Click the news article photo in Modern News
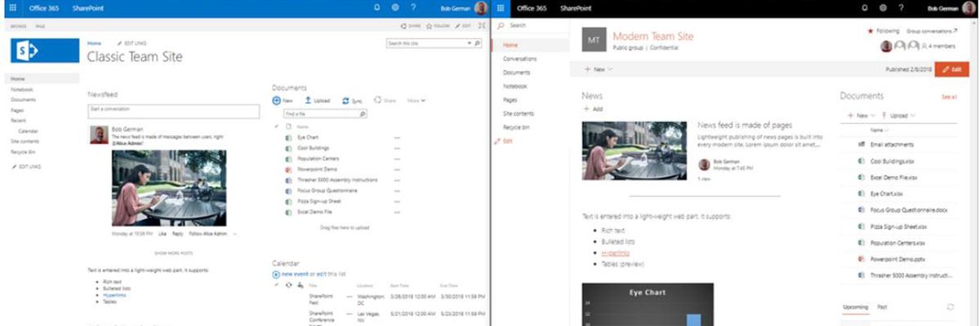Image resolution: width=980 pixels, height=326 pixels. pyautogui.click(x=634, y=150)
